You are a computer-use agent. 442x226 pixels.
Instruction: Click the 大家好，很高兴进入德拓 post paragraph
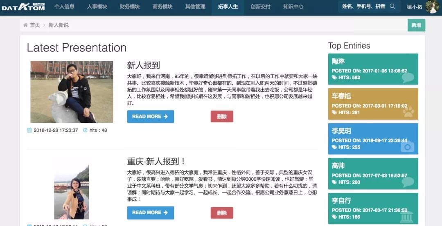[222, 186]
